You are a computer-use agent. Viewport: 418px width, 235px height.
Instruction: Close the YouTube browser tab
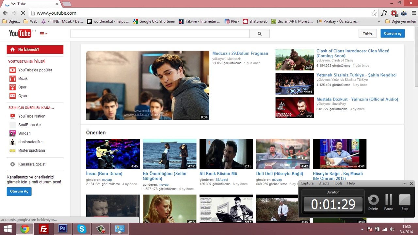(x=57, y=4)
